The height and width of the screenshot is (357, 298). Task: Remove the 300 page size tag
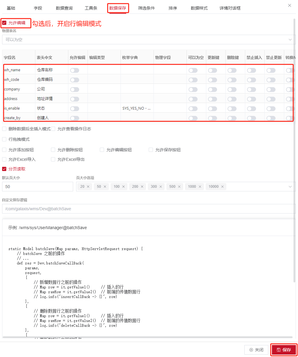pos(161,187)
